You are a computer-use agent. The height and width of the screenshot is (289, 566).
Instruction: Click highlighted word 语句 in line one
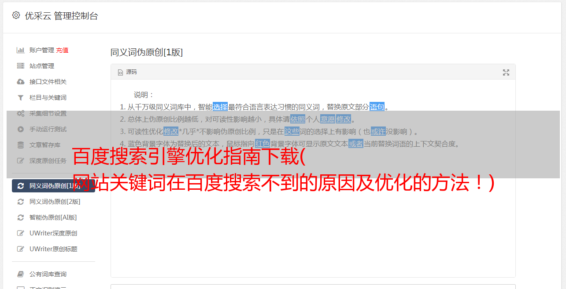tap(377, 107)
